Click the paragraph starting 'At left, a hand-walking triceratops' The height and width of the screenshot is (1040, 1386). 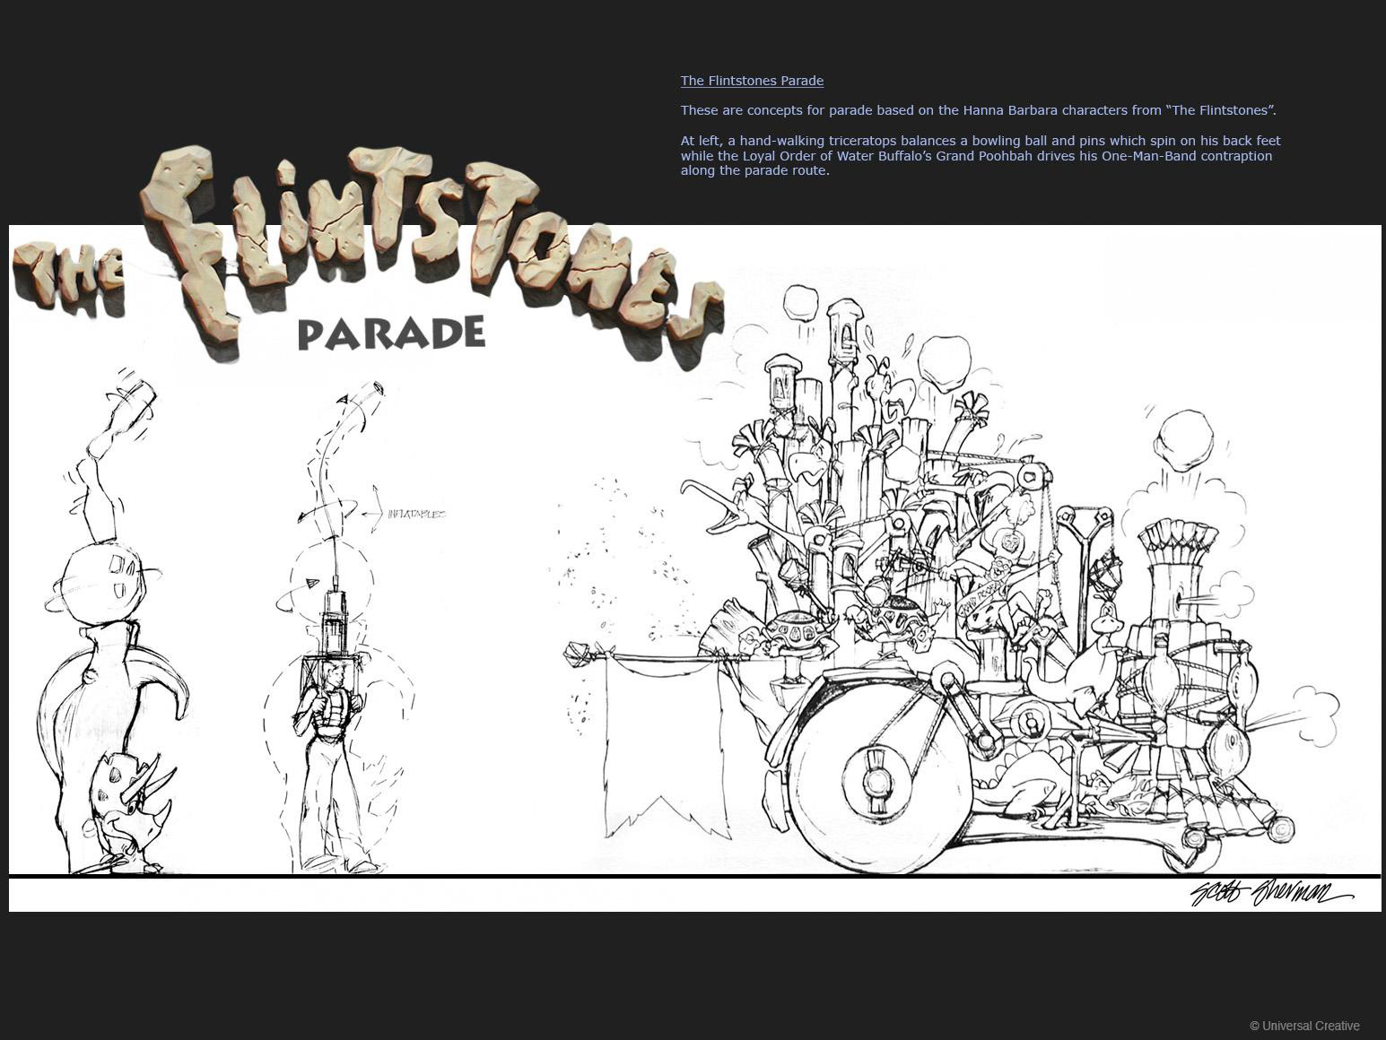coord(981,156)
